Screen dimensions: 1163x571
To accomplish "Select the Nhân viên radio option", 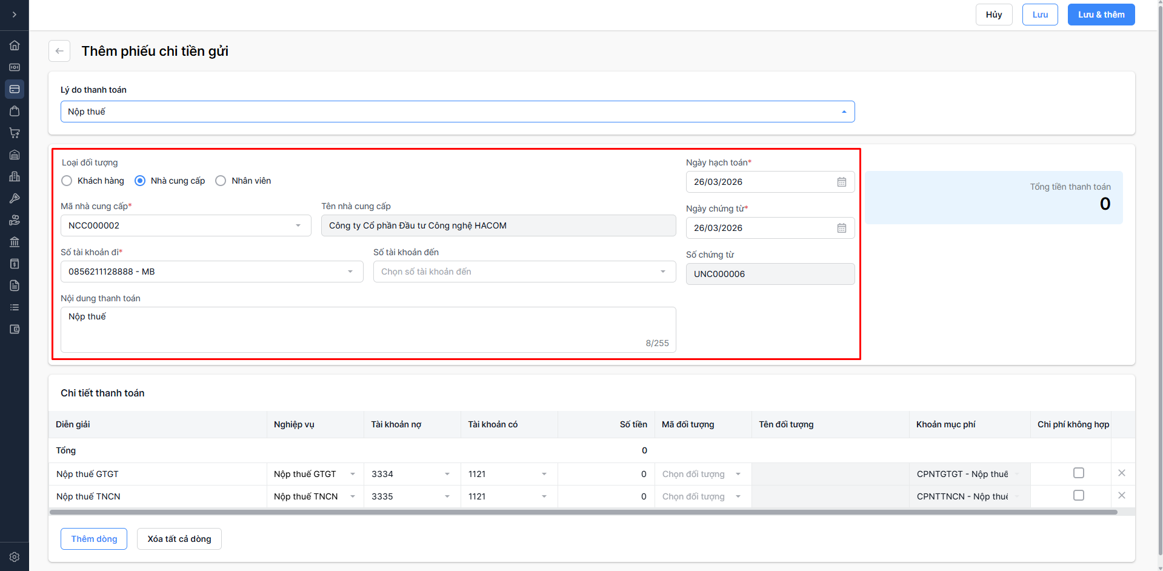I will point(221,181).
